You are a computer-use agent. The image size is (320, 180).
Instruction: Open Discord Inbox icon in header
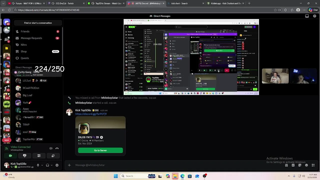tap(307, 16)
